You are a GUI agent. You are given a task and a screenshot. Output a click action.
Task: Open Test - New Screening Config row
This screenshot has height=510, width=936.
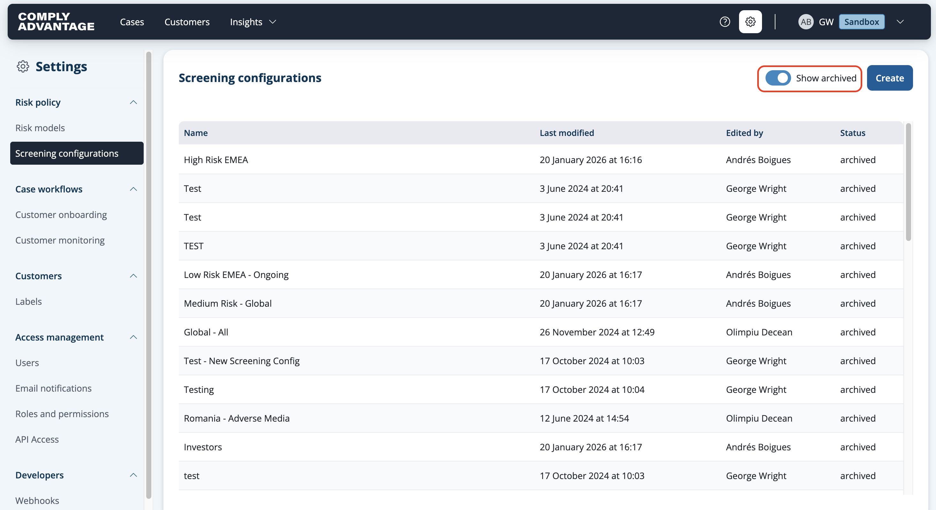(x=541, y=361)
